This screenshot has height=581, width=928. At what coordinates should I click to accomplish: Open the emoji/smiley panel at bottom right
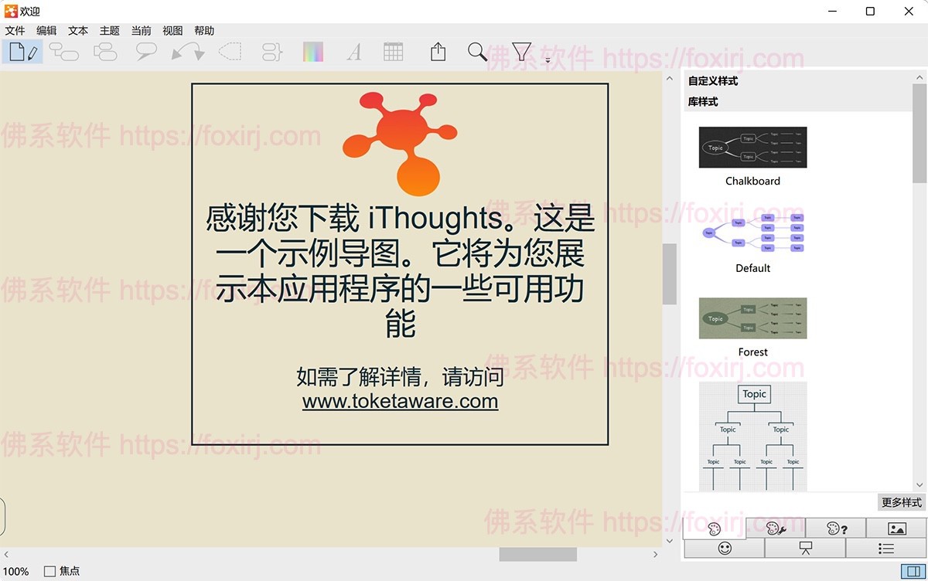[724, 548]
